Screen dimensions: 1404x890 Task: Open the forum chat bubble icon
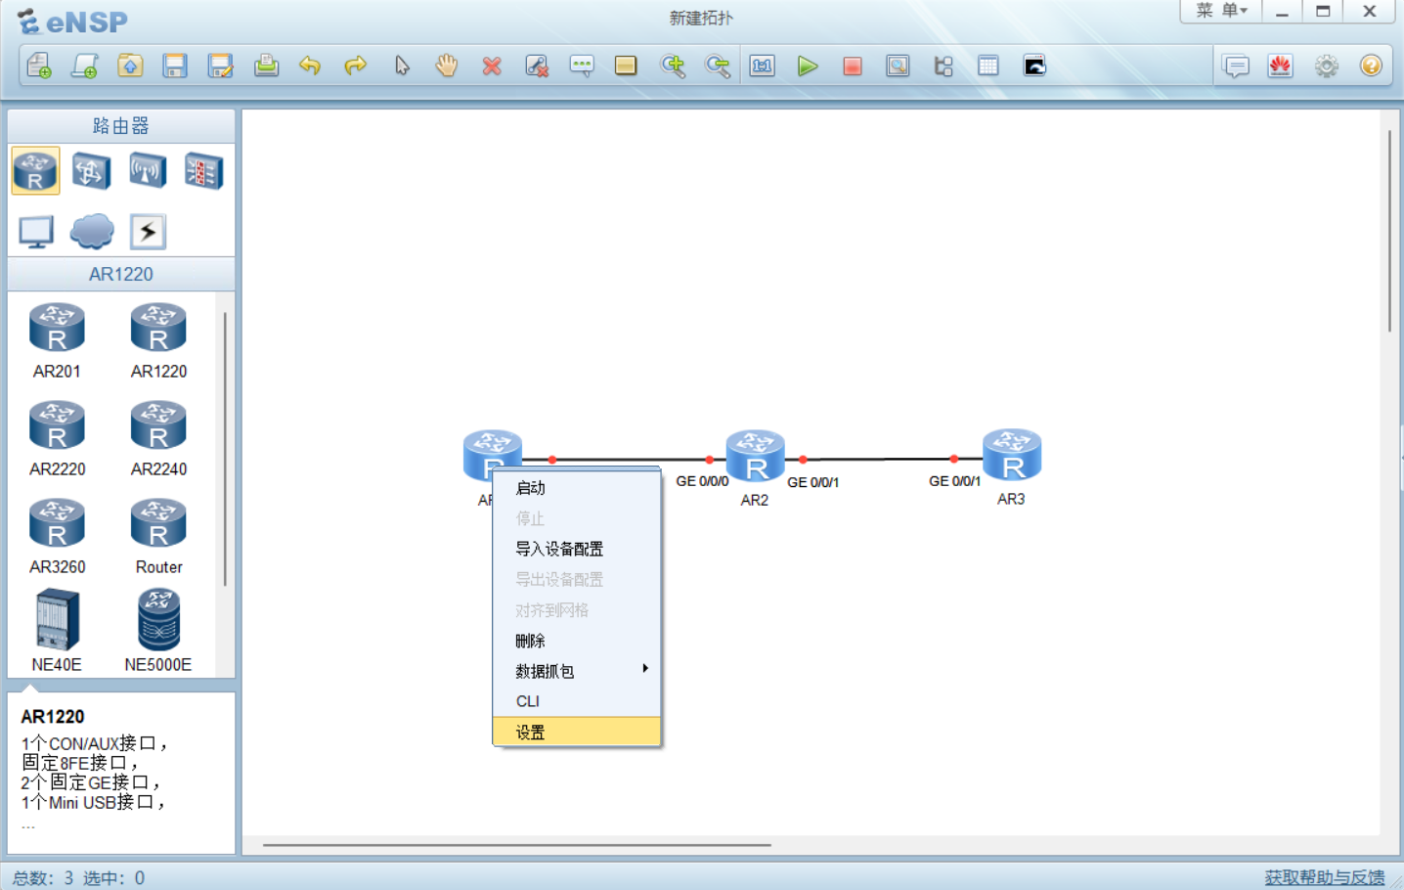point(1236,66)
